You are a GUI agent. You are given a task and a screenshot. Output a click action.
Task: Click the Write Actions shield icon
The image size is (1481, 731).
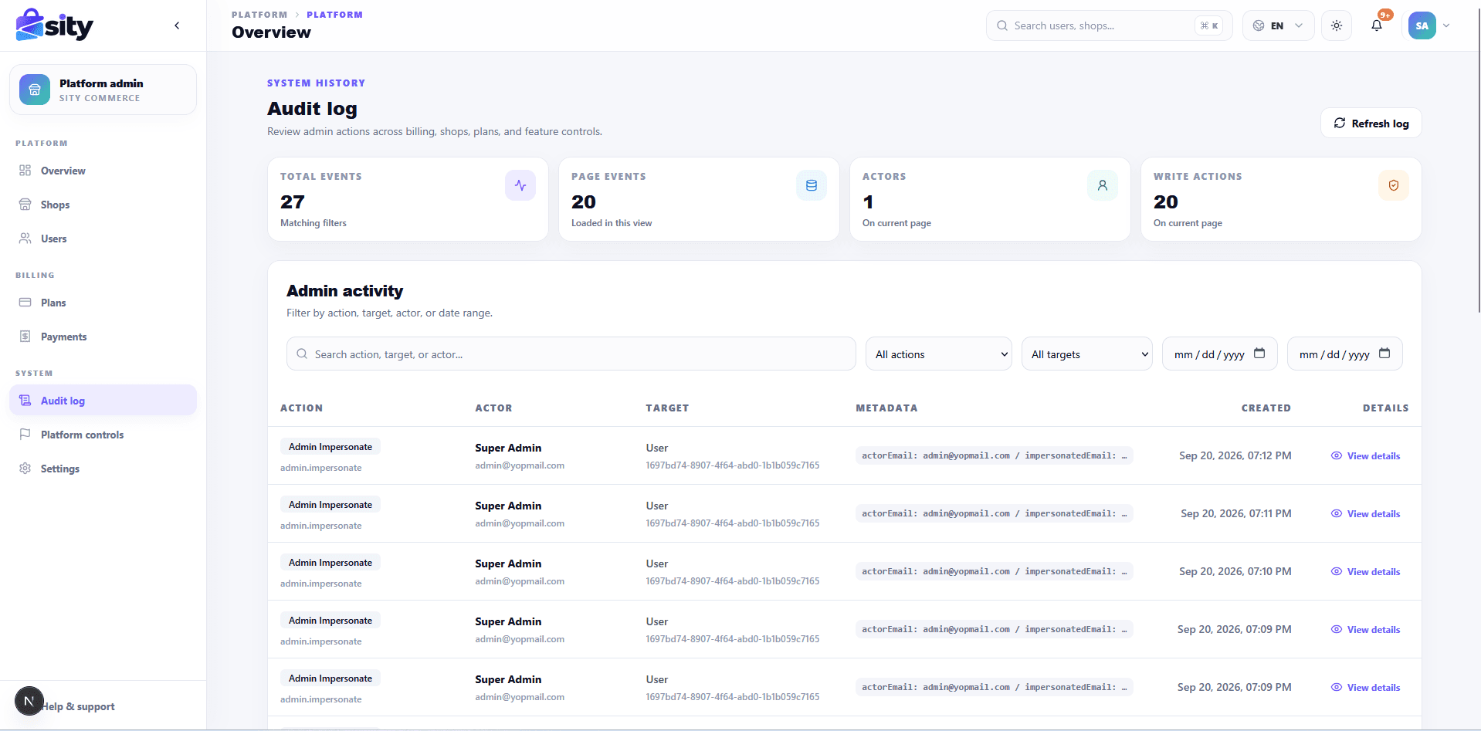[x=1394, y=185]
